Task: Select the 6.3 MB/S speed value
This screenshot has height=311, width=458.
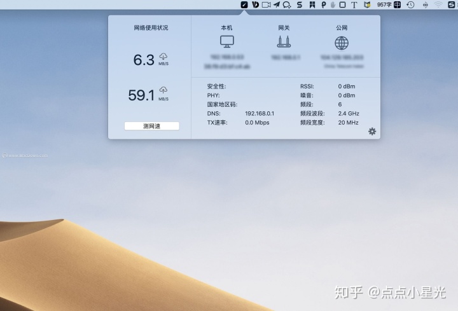Action: (x=144, y=60)
